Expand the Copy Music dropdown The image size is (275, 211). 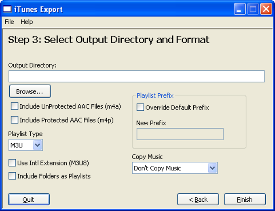175,168
